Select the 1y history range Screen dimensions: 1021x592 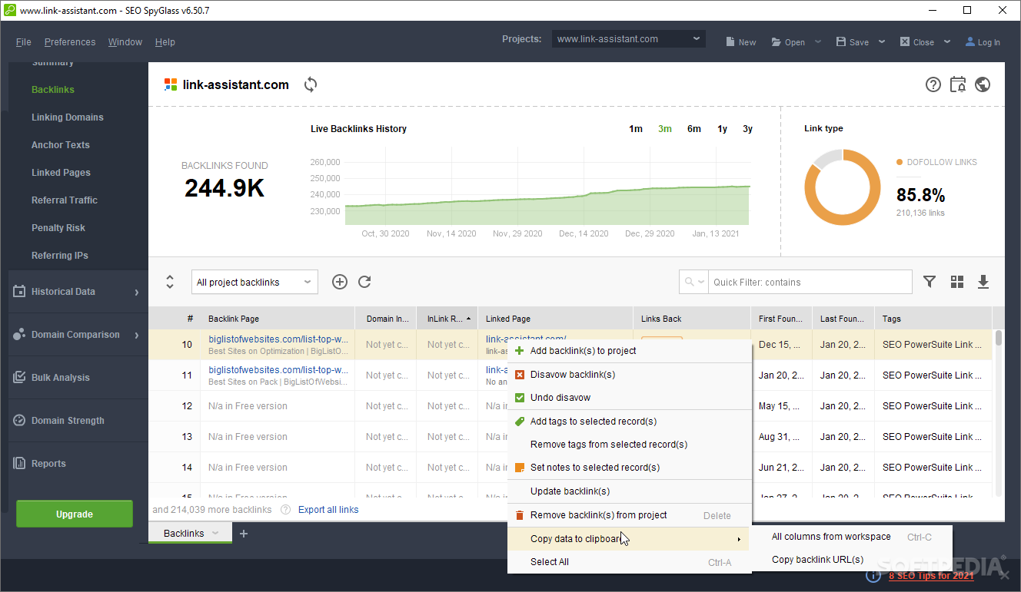pyautogui.click(x=723, y=129)
